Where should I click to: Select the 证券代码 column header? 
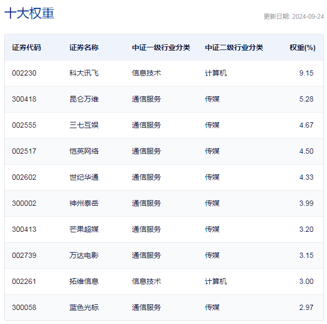[27, 47]
